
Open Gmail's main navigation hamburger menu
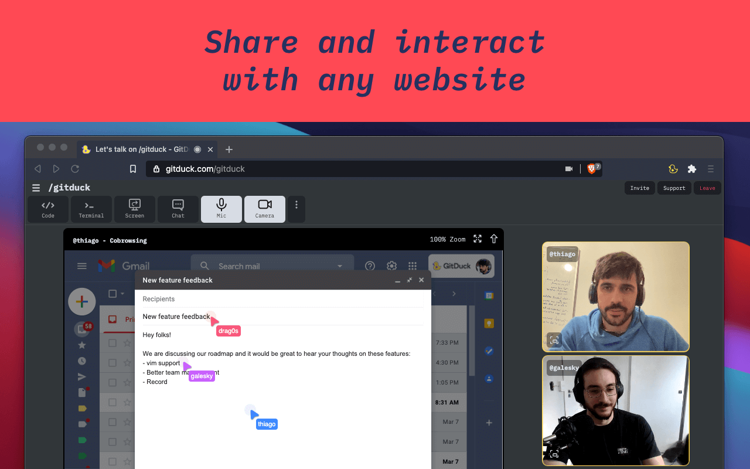tap(81, 266)
